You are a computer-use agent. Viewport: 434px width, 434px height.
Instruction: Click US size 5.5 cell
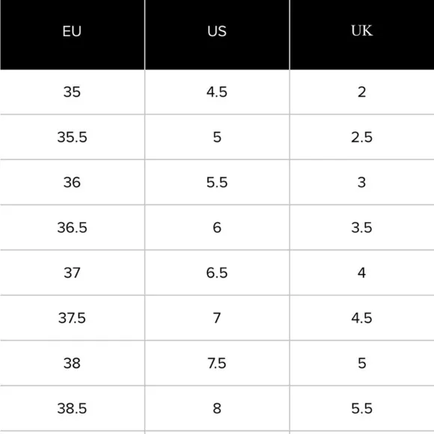pyautogui.click(x=217, y=183)
